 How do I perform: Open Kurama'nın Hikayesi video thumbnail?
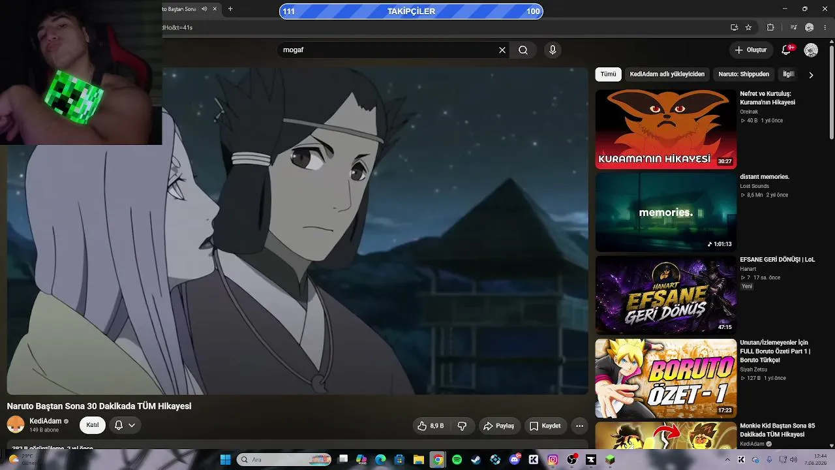(x=665, y=129)
